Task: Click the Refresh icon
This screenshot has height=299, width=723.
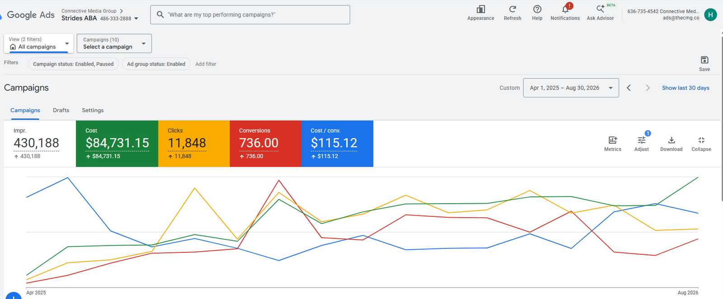Action: tap(512, 9)
